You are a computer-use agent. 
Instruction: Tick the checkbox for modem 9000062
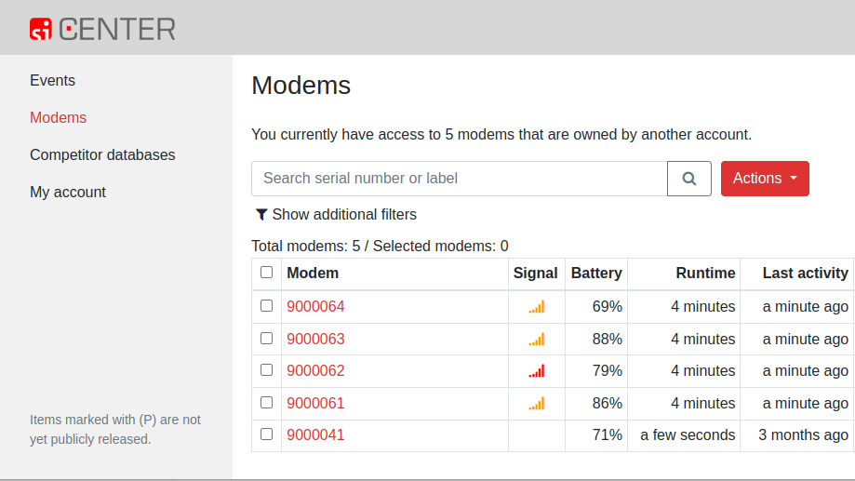(x=267, y=370)
